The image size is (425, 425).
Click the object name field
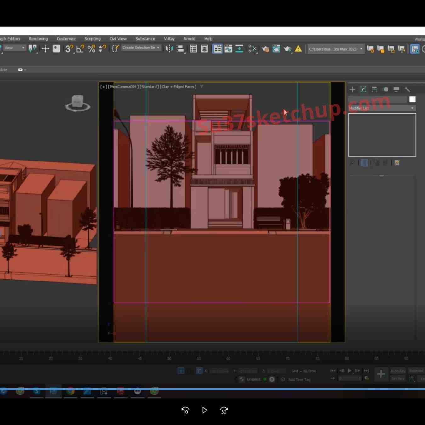tap(377, 99)
